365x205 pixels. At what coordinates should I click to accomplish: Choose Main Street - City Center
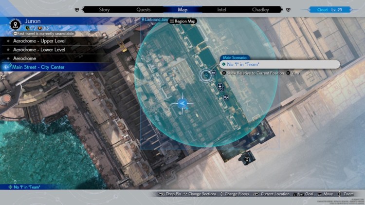click(x=38, y=67)
